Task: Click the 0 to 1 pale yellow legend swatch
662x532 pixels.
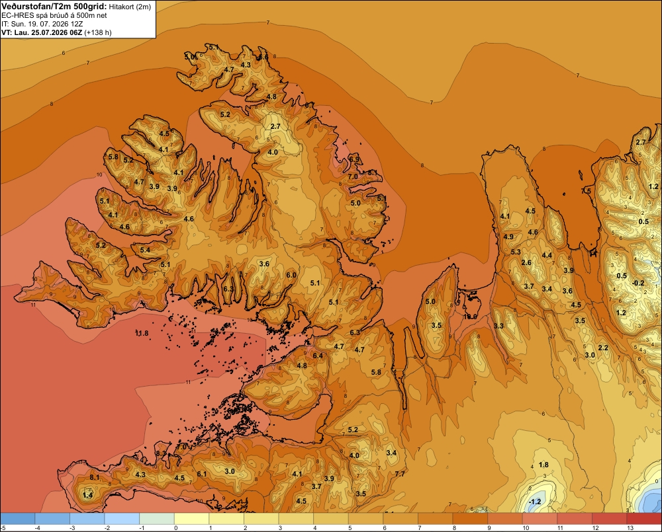Action: pos(192,519)
